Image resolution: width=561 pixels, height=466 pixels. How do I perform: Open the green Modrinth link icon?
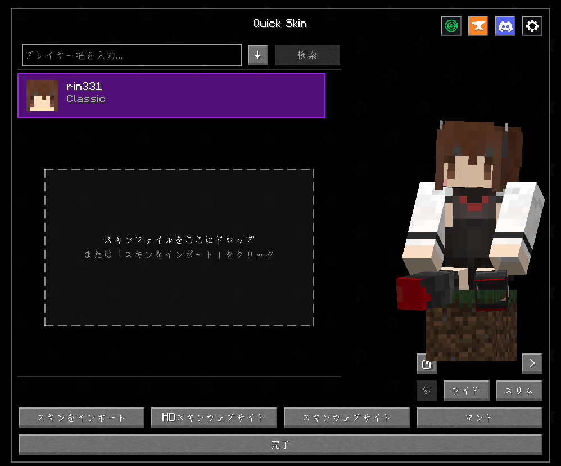click(x=451, y=26)
